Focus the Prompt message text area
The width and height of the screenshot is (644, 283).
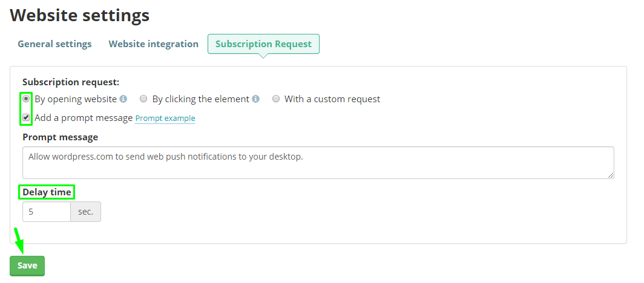pyautogui.click(x=318, y=163)
